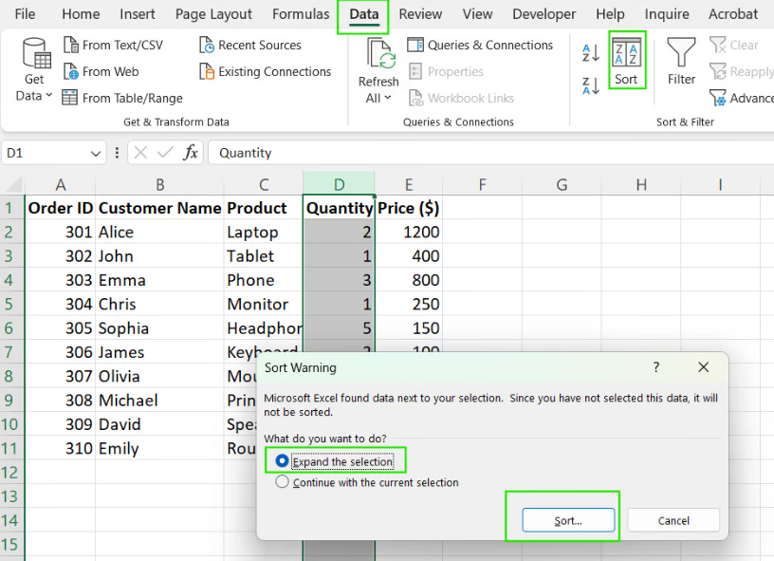Open Existing Connections
This screenshot has height=561, width=774.
[x=268, y=71]
